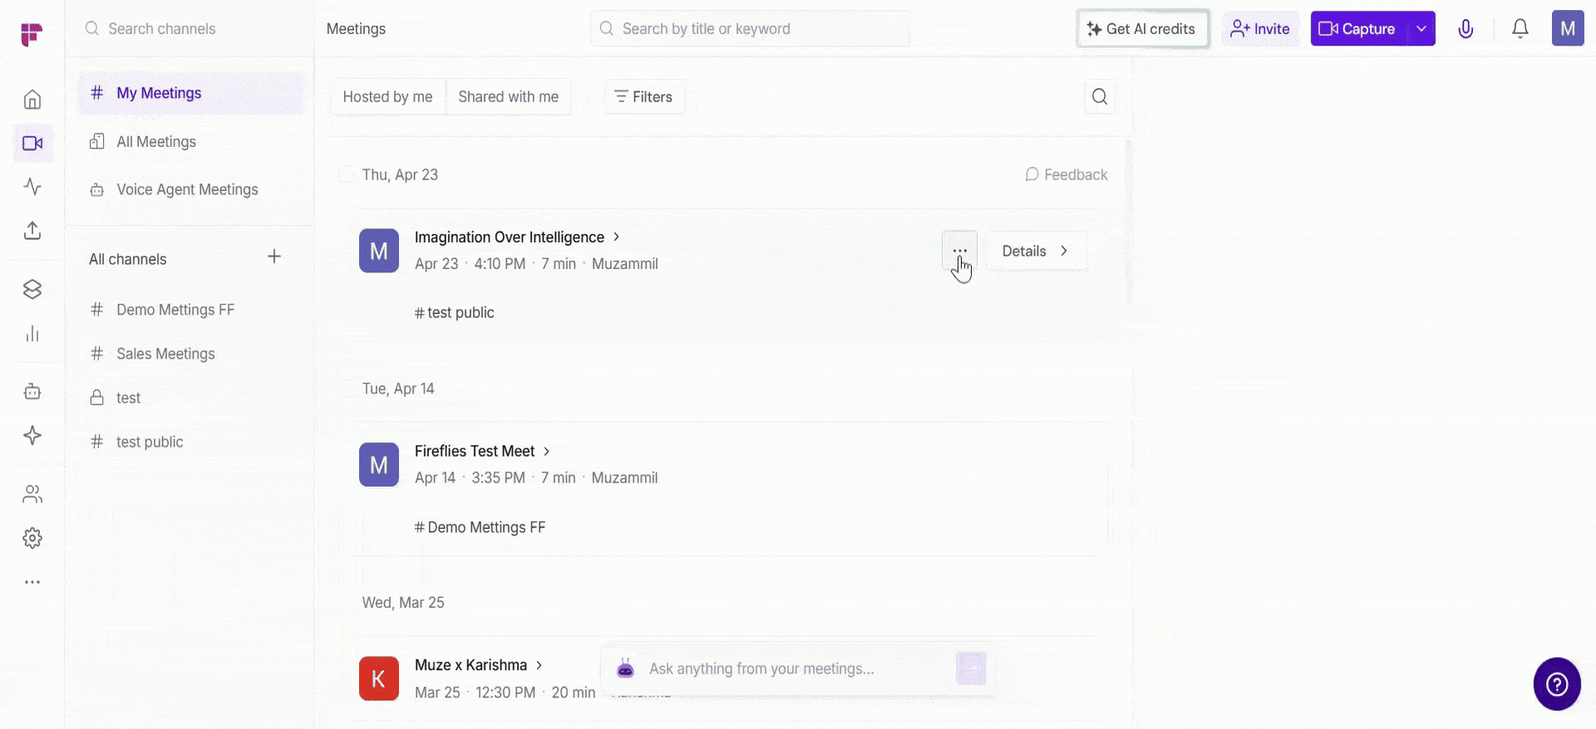Image resolution: width=1596 pixels, height=729 pixels.
Task: Open the settings gear in sidebar
Action: click(32, 538)
